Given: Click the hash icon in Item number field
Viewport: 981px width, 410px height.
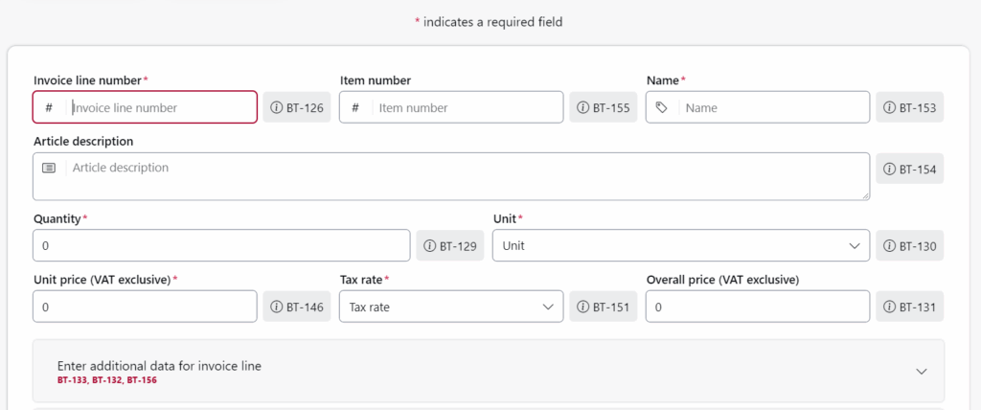Looking at the screenshot, I should point(355,107).
